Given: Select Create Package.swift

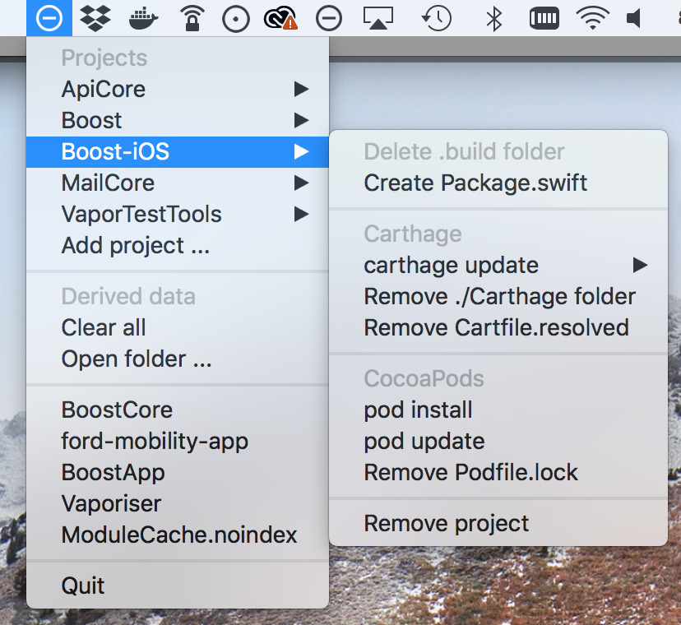Looking at the screenshot, I should pos(475,183).
